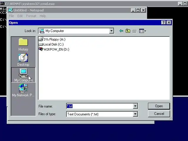Click the Open dialog resize grip corner

[170, 118]
